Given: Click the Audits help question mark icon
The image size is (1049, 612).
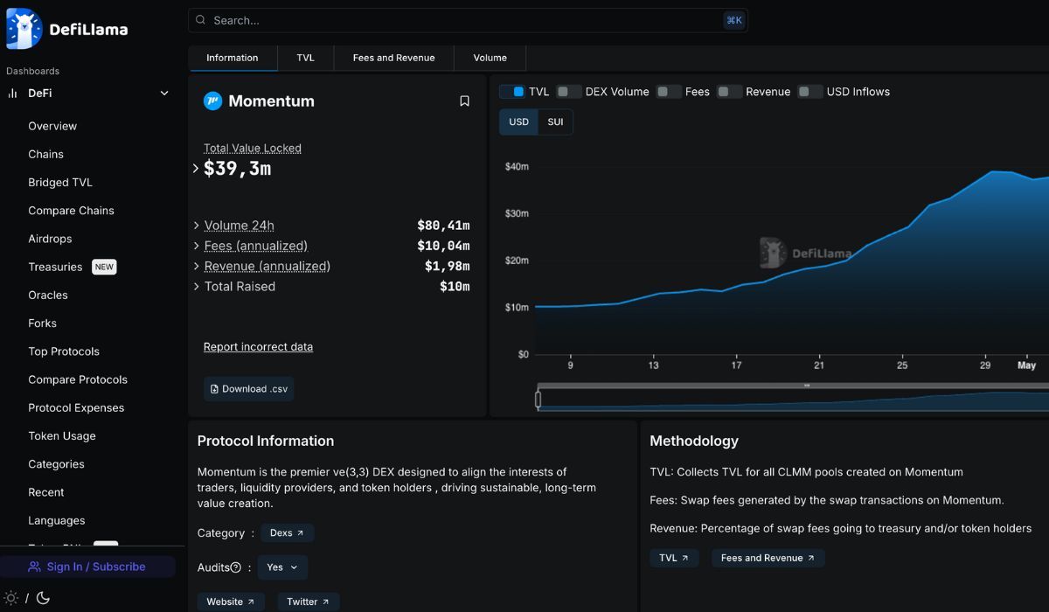Looking at the screenshot, I should point(235,567).
